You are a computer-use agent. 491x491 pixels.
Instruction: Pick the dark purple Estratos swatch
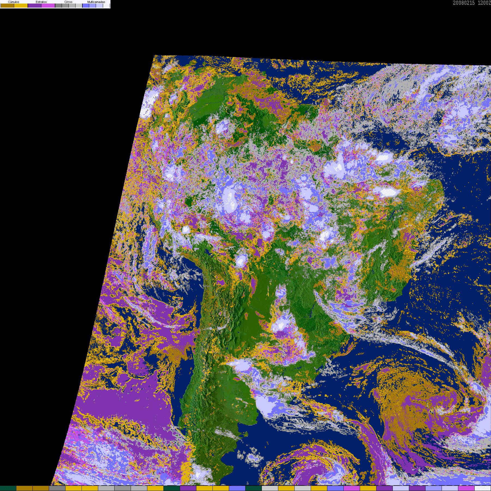pos(35,6)
